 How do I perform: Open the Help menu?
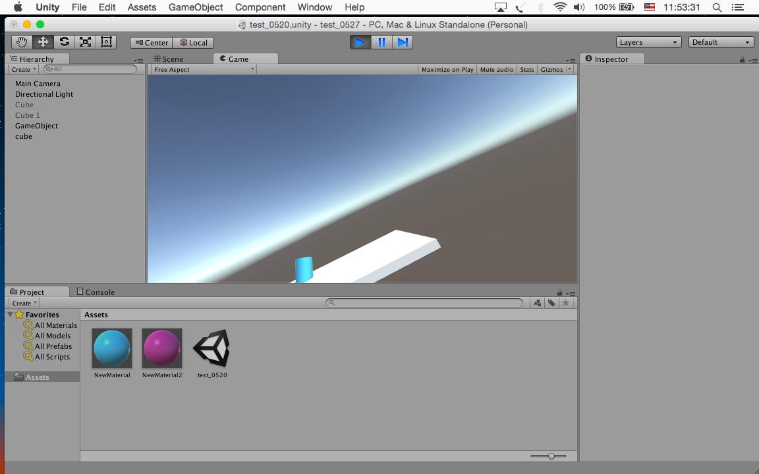point(354,7)
